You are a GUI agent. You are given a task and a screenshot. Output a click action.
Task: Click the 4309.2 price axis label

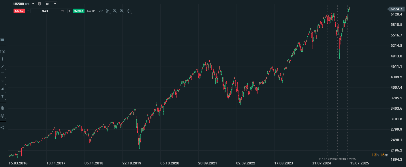coord(396,77)
